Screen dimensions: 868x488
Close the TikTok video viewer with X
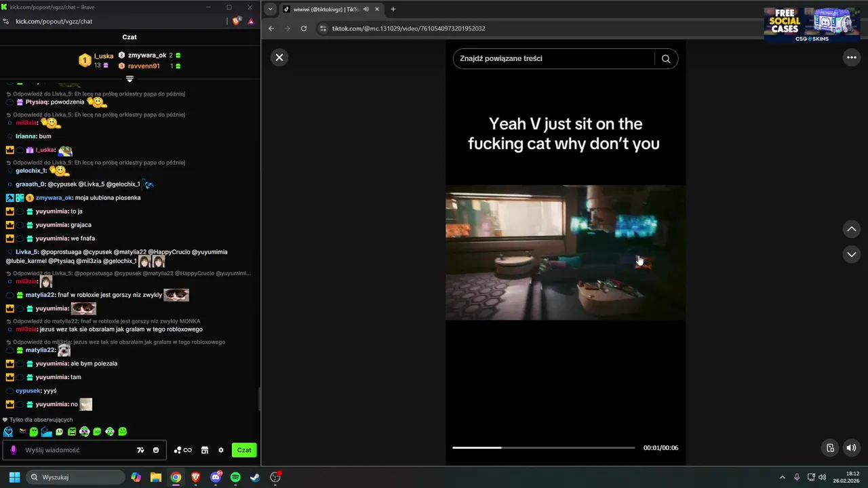(x=279, y=58)
